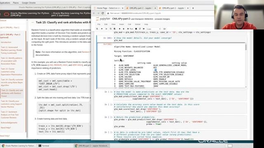
Task: Click the paste cells below icon
Action: click(115, 29)
